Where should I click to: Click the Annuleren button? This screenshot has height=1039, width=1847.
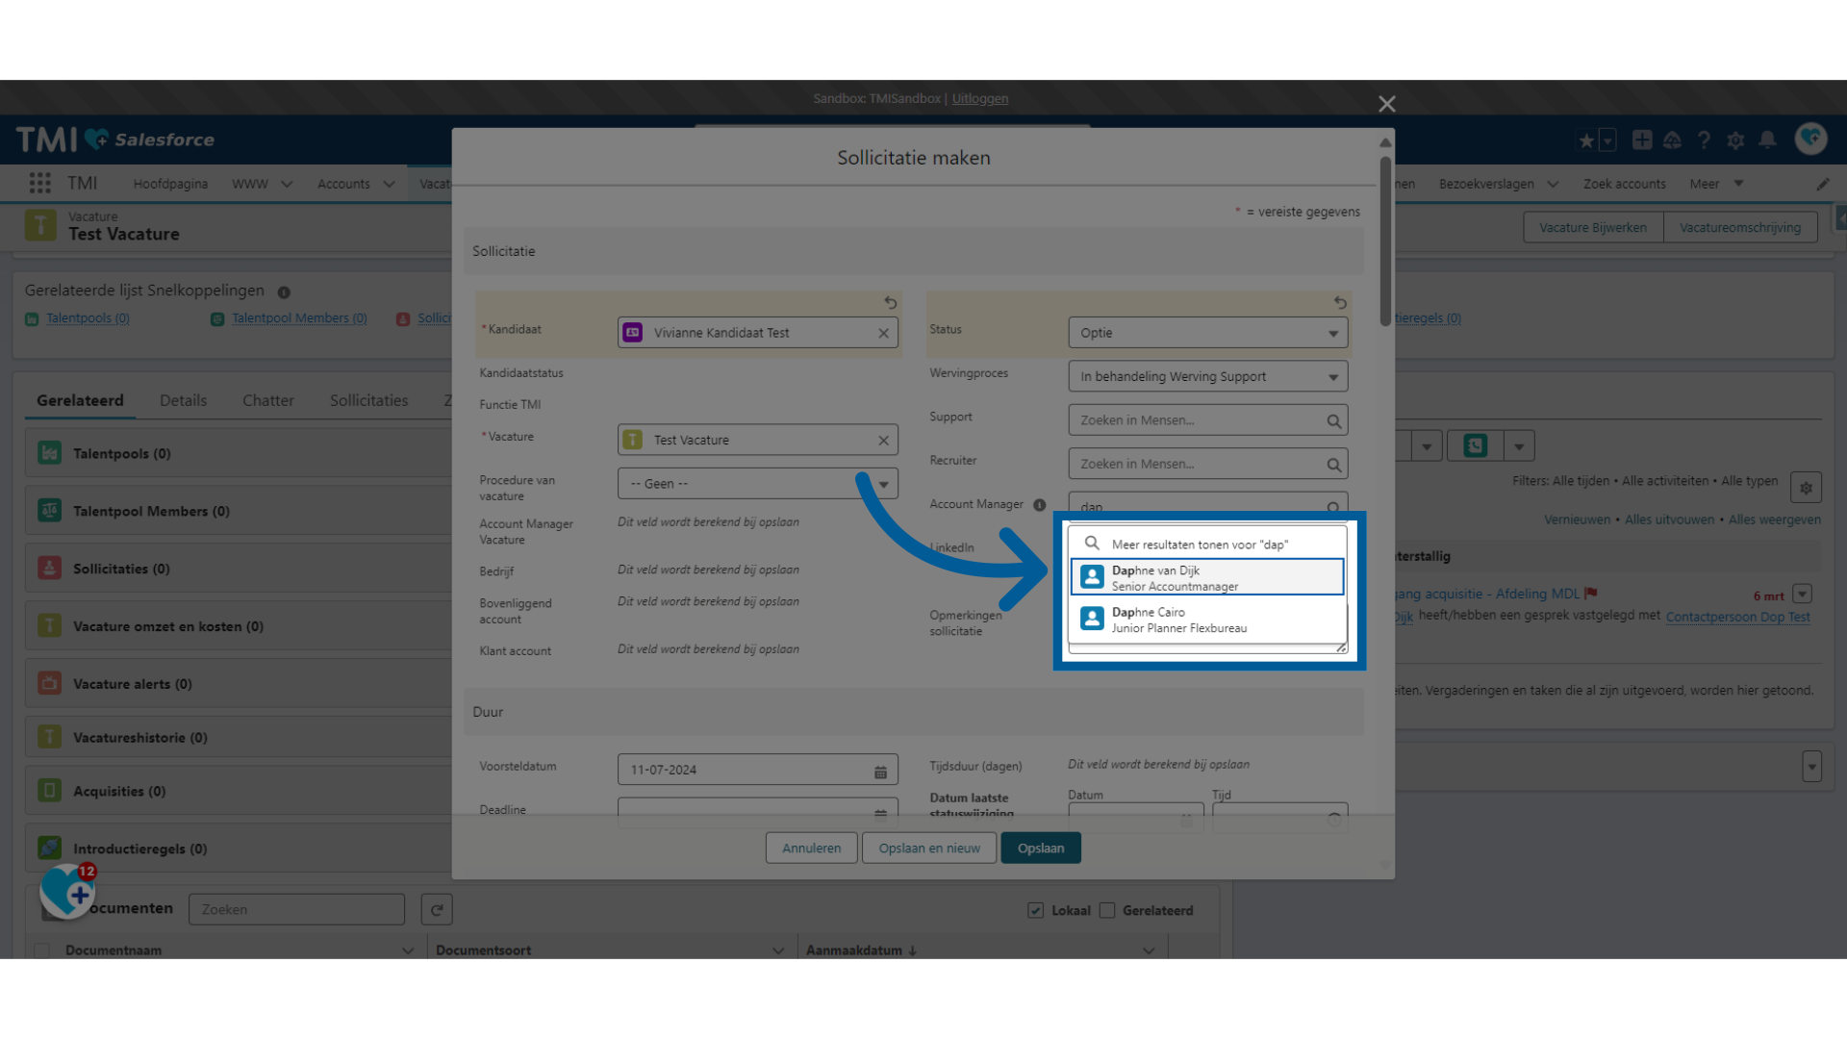coord(811,849)
